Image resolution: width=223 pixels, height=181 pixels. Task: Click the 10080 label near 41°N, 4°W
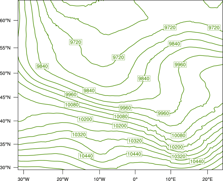(121, 116)
